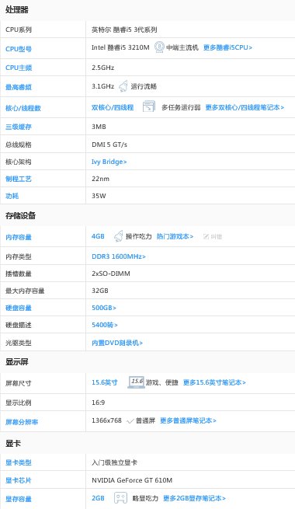Follow the 更多双核心/四线程笔记本> link
This screenshot has height=509, width=295.
coord(245,107)
